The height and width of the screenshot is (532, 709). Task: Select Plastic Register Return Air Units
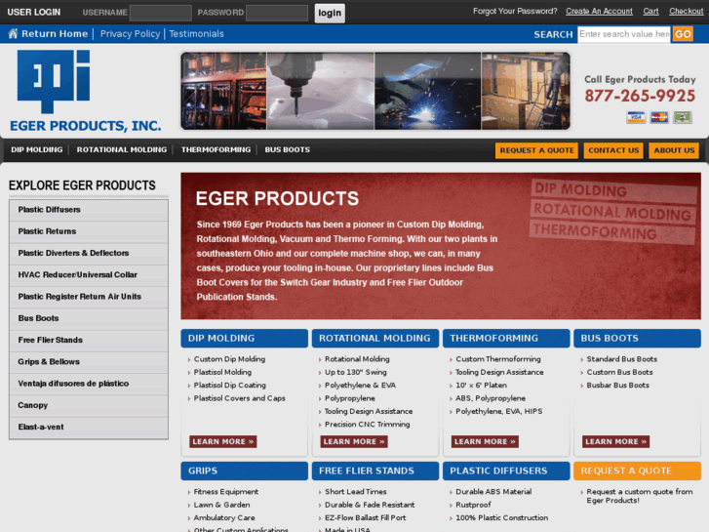(89, 297)
